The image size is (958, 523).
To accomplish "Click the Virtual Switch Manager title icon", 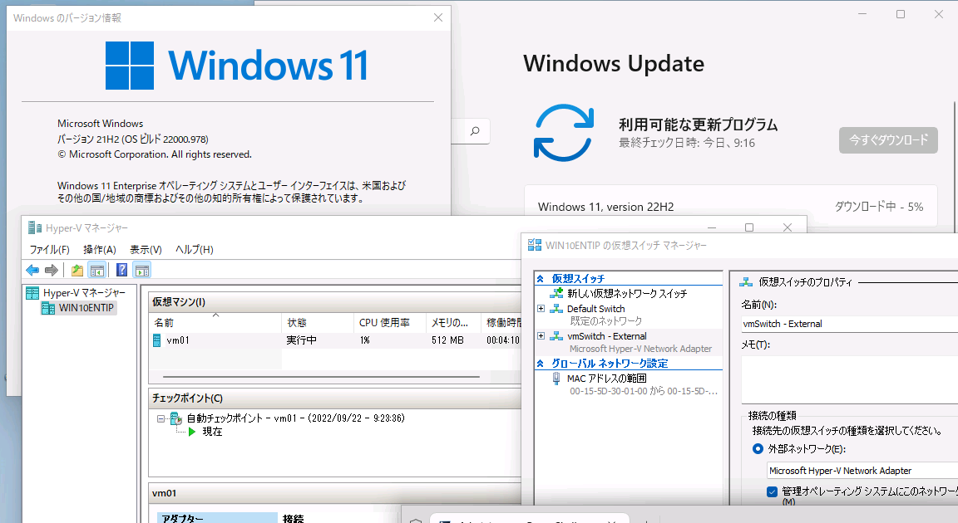I will coord(535,245).
